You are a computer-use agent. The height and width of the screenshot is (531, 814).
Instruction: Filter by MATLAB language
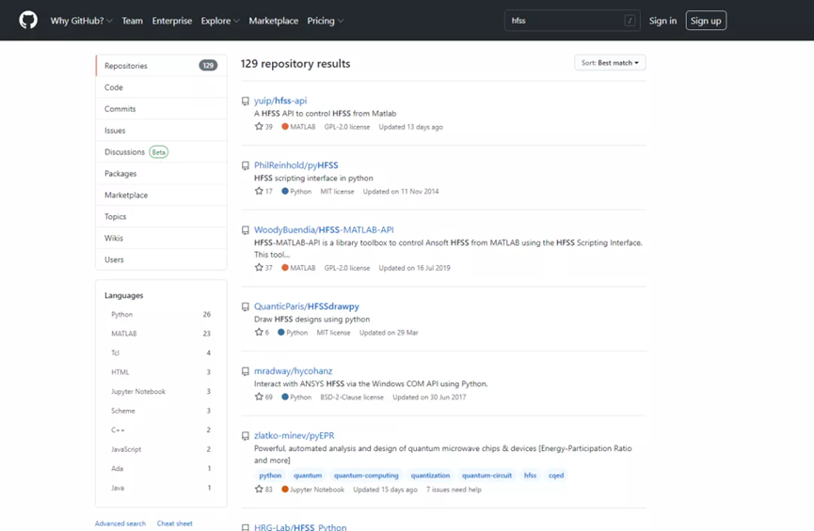(x=161, y=334)
